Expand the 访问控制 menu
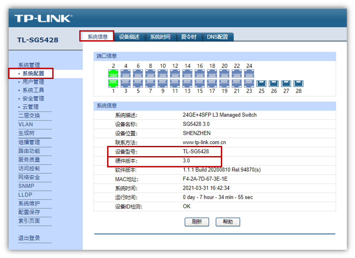The image size is (355, 258). pos(29,169)
